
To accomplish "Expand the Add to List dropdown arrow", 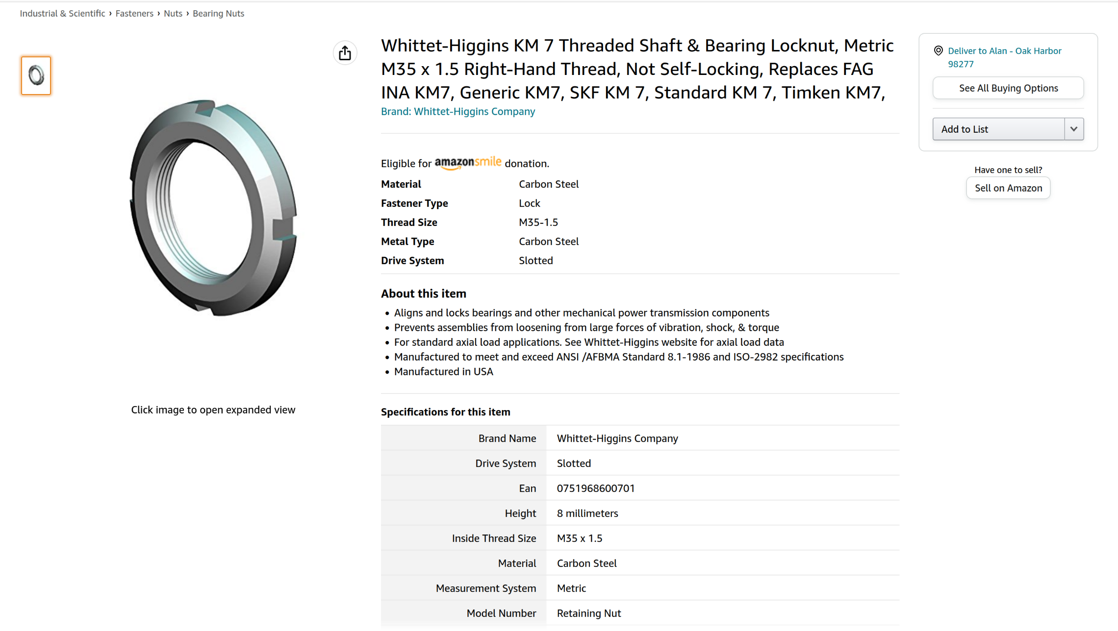I will tap(1074, 129).
